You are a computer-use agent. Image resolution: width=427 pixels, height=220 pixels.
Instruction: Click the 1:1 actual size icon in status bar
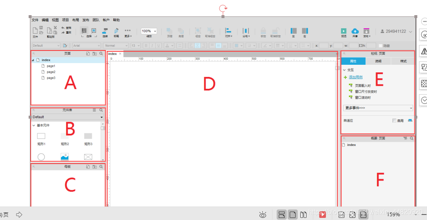342,215
